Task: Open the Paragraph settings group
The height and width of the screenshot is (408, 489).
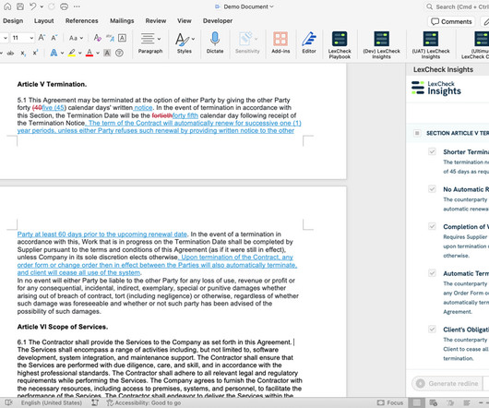Action: click(x=150, y=42)
